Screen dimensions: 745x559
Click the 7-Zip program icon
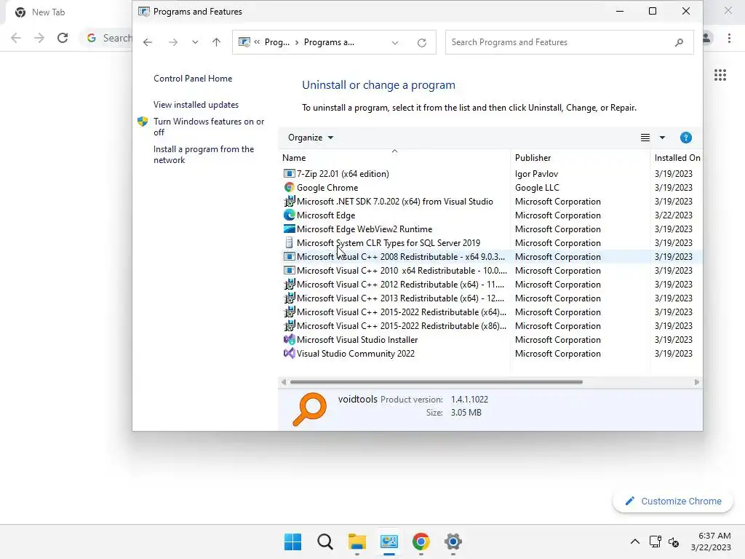click(x=289, y=173)
